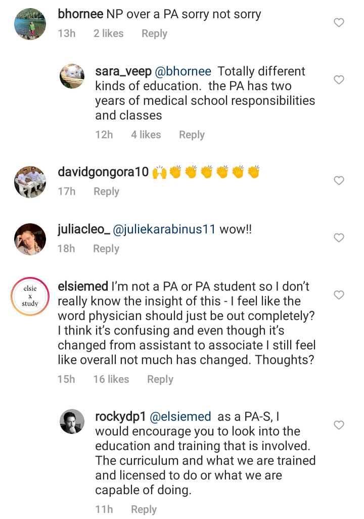Heart rockydp1's reply about PA-S training

coord(339,425)
